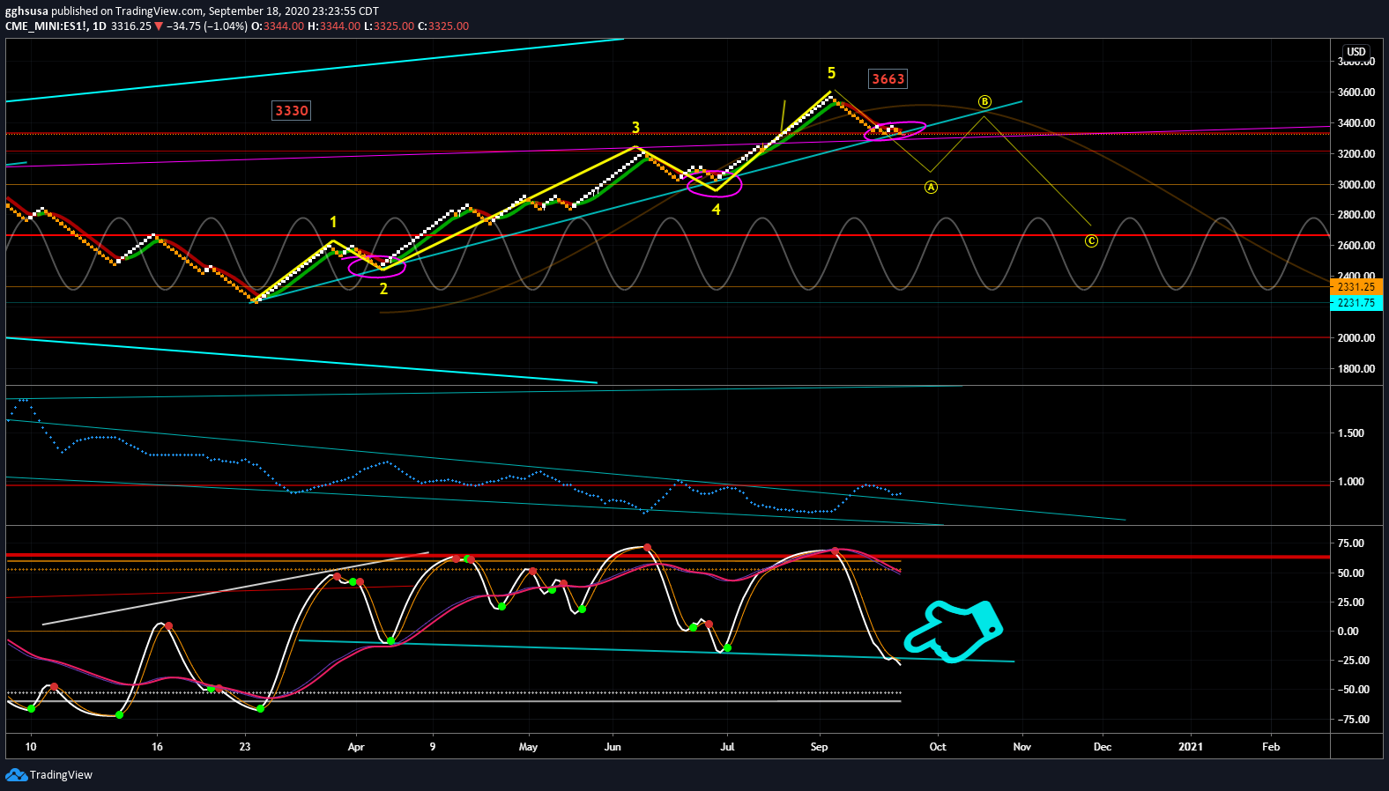Click the high value H:3344.00
The width and height of the screenshot is (1389, 791).
click(334, 26)
